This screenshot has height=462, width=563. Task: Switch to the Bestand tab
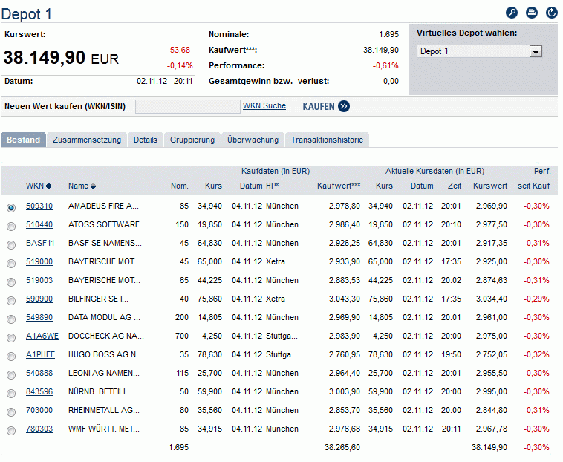coord(23,140)
